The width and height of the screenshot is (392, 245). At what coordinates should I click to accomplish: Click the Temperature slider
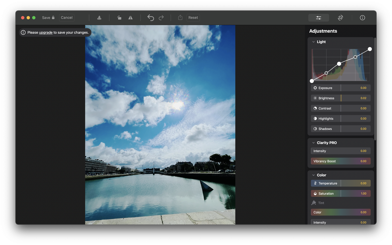click(x=341, y=183)
